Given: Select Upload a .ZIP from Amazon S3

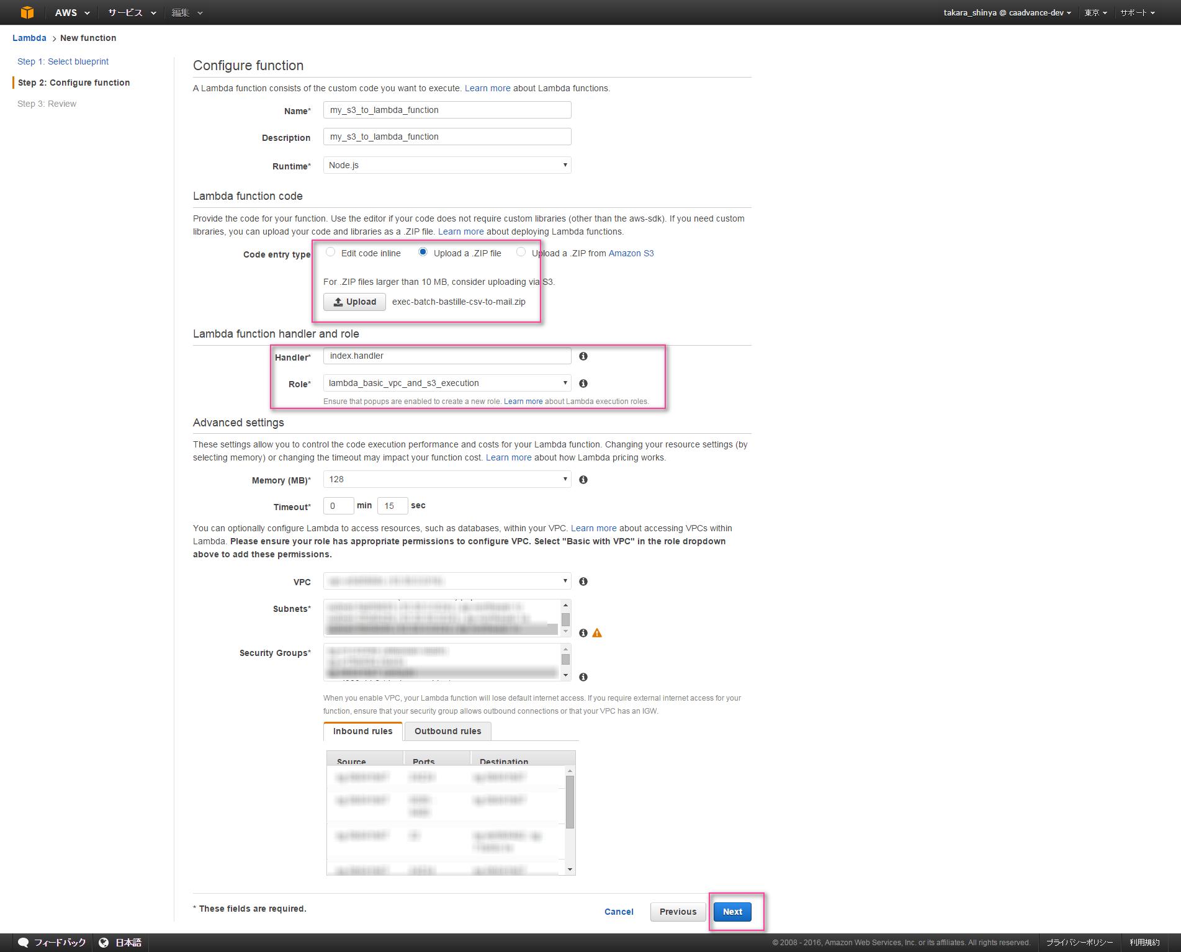Looking at the screenshot, I should tap(521, 252).
